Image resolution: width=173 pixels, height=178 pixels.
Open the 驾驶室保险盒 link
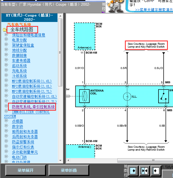point(23,45)
